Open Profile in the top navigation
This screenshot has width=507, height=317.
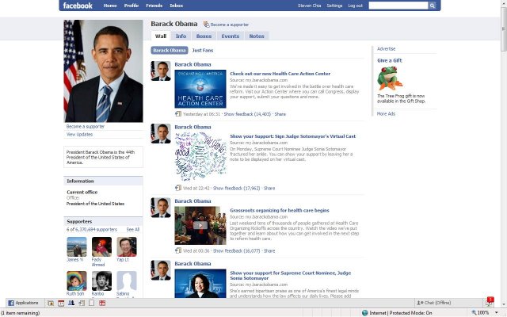click(x=132, y=6)
